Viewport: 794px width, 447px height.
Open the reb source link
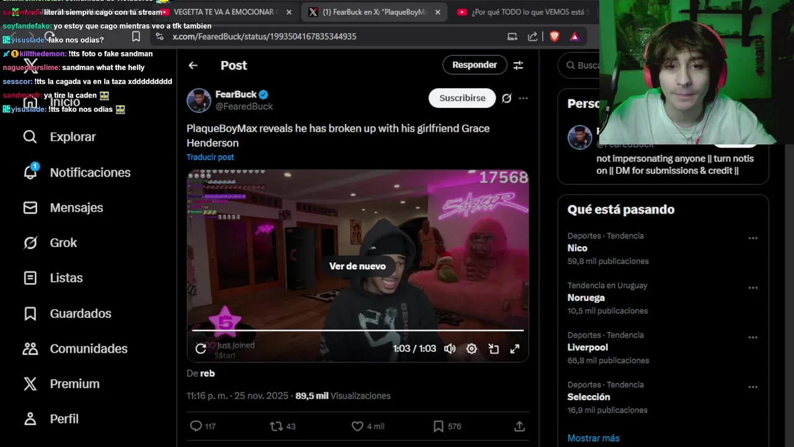click(207, 373)
